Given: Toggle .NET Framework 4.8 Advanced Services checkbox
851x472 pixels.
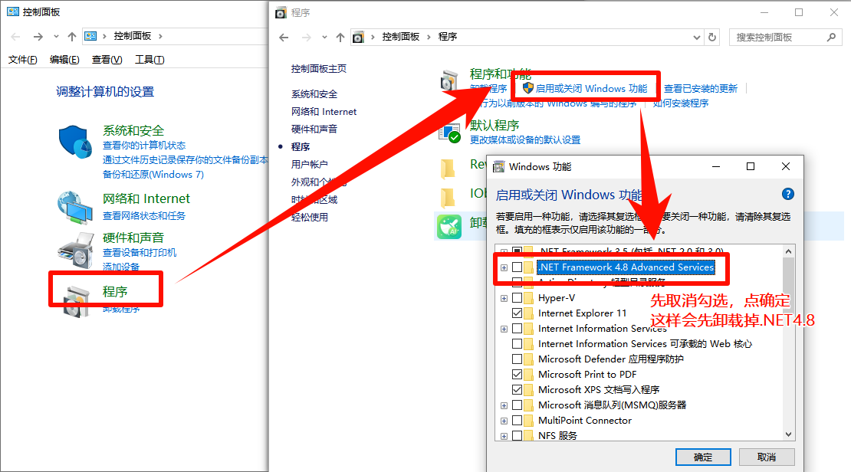Looking at the screenshot, I should 517,267.
